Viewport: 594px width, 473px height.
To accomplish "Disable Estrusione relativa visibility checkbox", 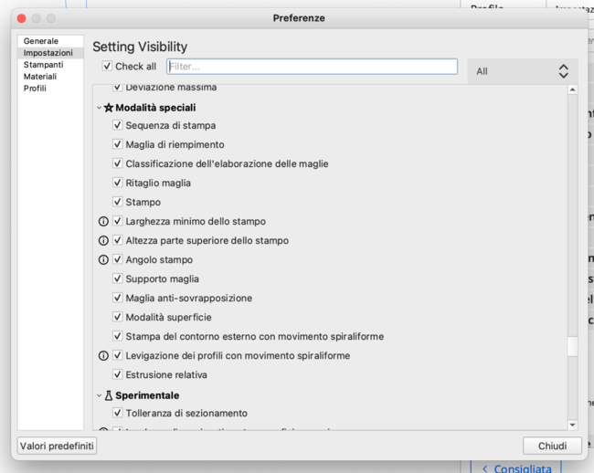I will click(x=118, y=374).
